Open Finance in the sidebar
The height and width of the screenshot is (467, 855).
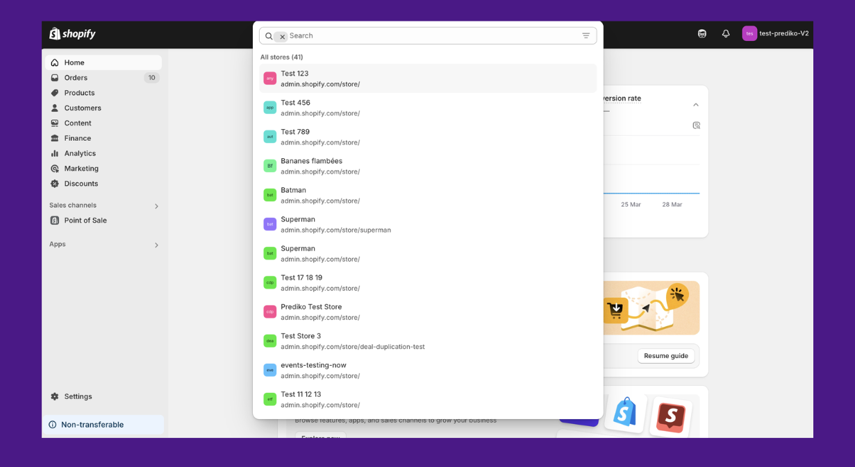coord(103,138)
